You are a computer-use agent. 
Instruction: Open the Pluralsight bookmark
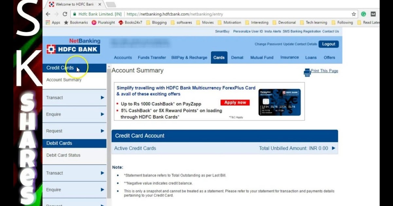103,23
